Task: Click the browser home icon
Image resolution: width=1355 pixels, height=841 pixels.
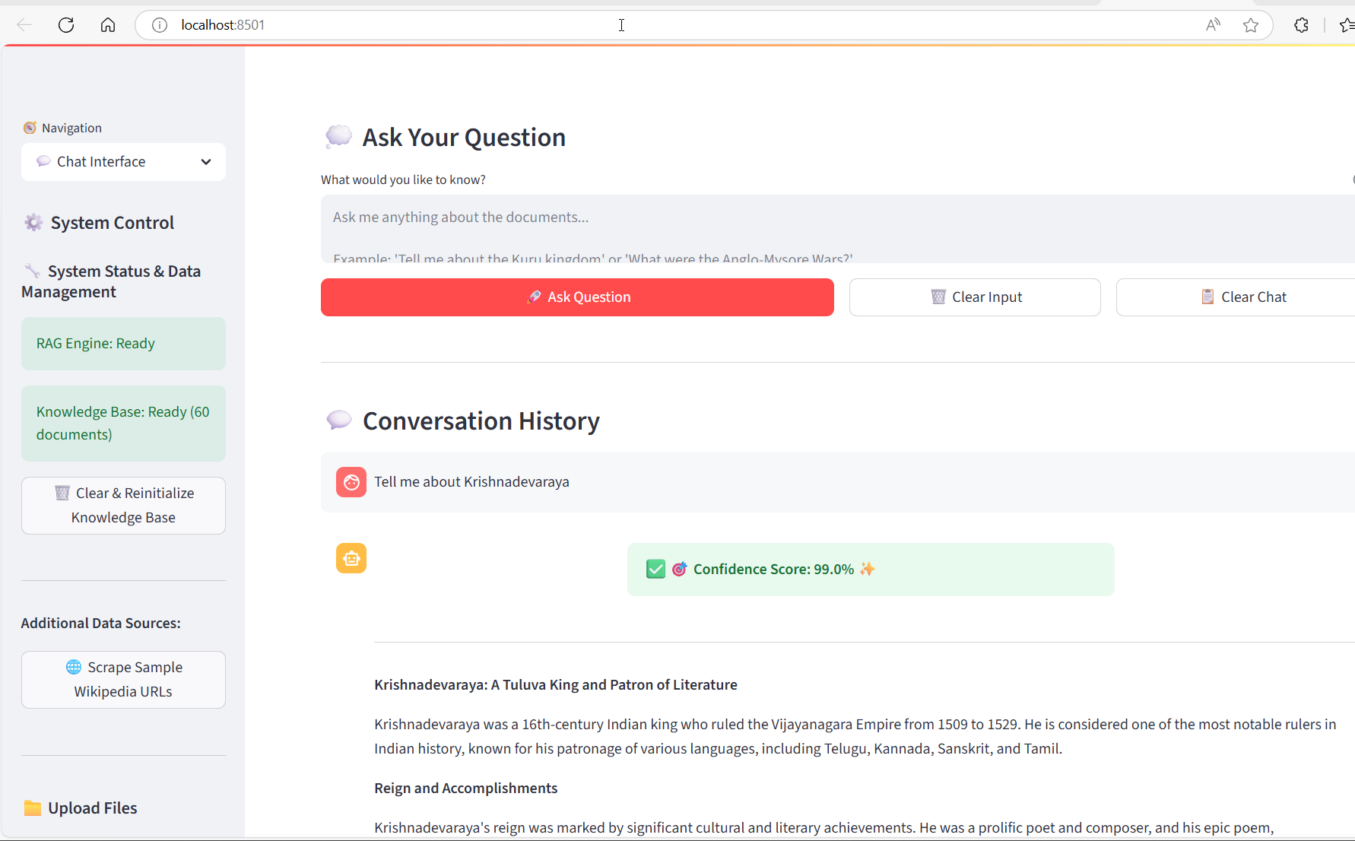Action: [108, 25]
